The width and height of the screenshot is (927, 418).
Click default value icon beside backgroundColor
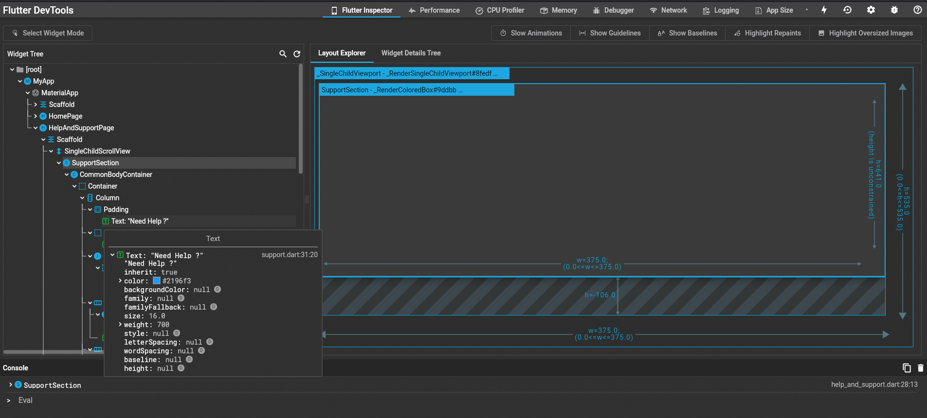tap(218, 289)
